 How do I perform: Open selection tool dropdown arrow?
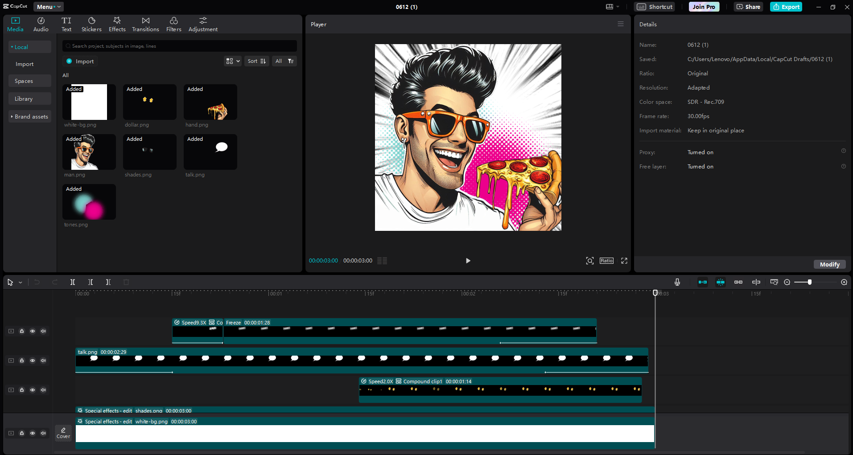click(21, 283)
